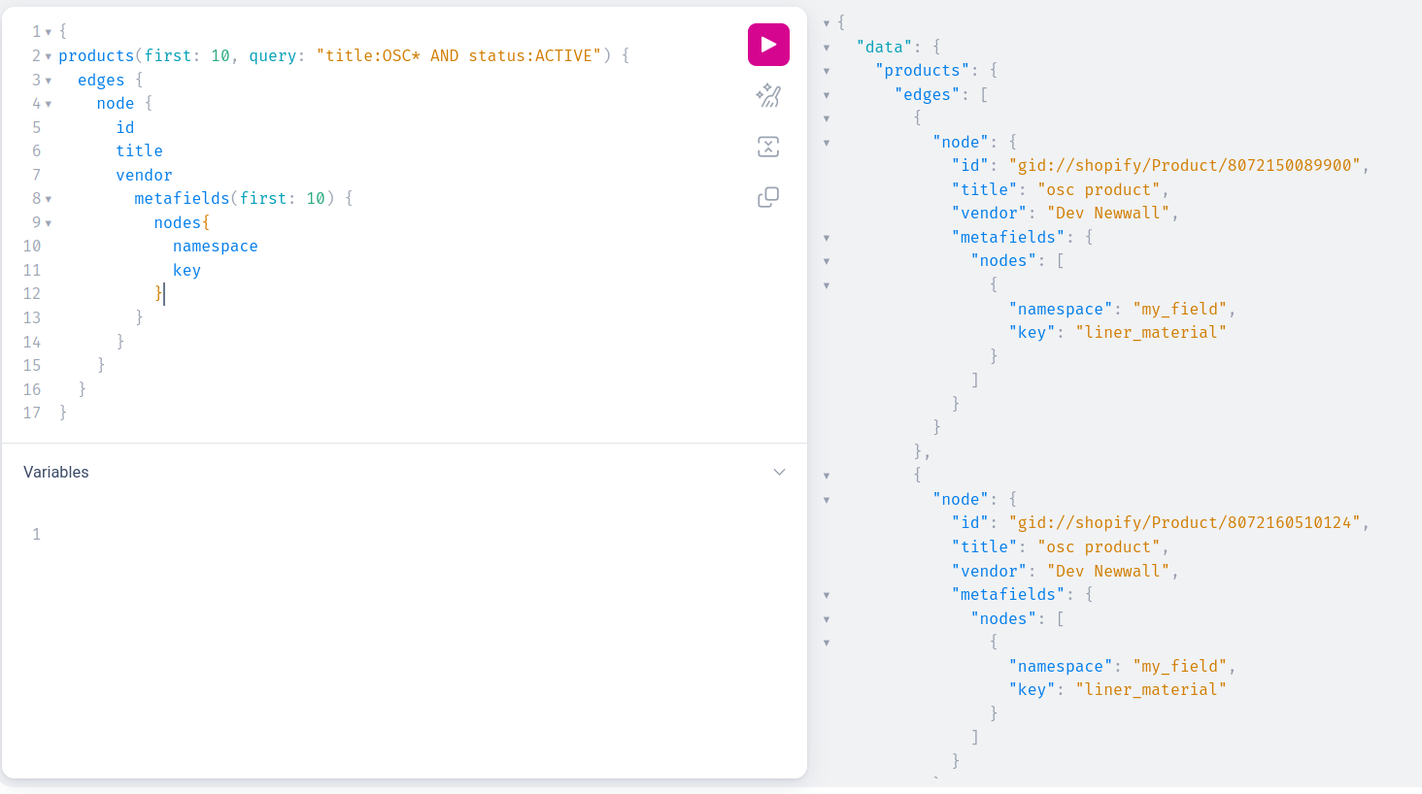Collapse the first "node" object in response
The width and height of the screenshot is (1422, 794).
click(827, 143)
